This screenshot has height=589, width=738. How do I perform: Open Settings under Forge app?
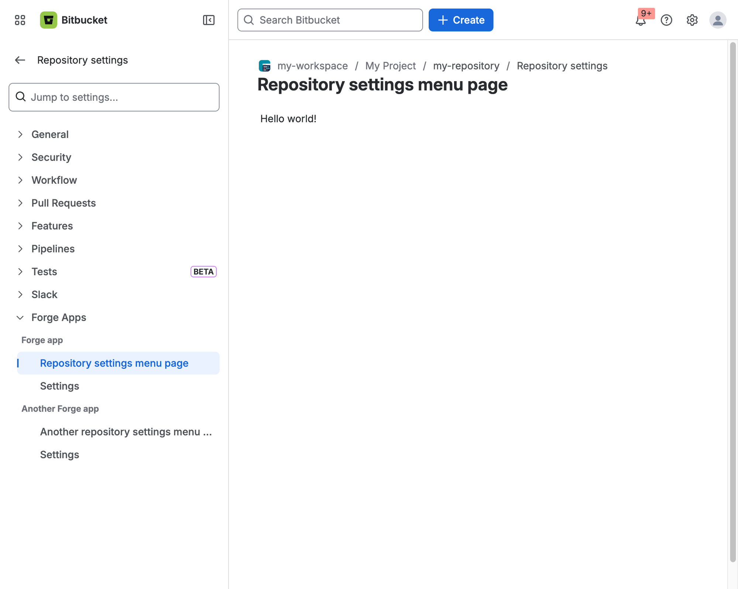[x=118, y=386]
